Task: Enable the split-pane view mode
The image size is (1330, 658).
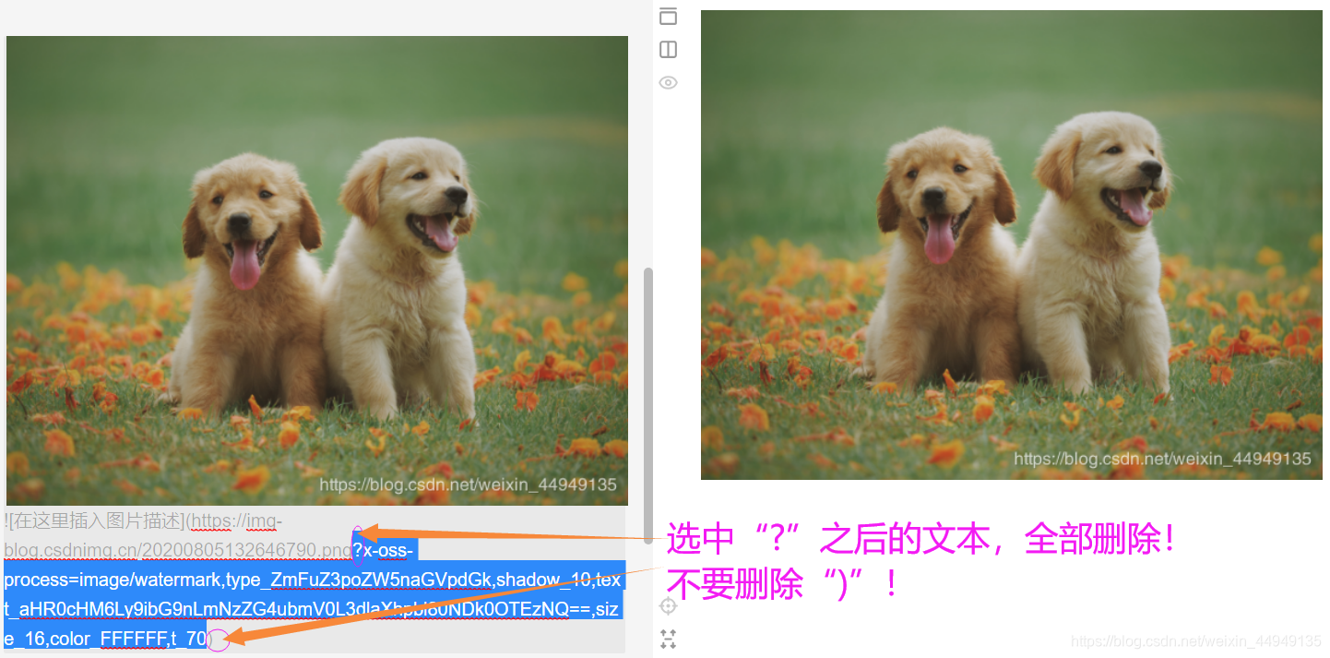Action: click(x=668, y=49)
